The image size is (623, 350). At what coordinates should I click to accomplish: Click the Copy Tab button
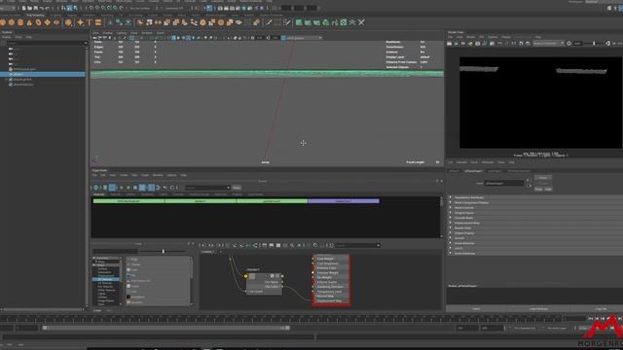[601, 309]
